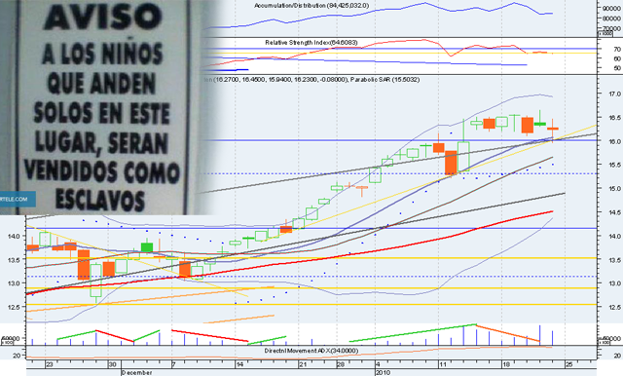This screenshot has height=376, width=623.
Task: Select date 7 on the time axis
Action: pos(173,364)
